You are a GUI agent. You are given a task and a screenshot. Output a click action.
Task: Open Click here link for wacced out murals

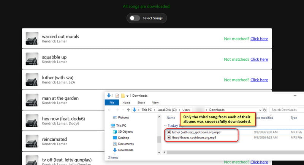259,39
